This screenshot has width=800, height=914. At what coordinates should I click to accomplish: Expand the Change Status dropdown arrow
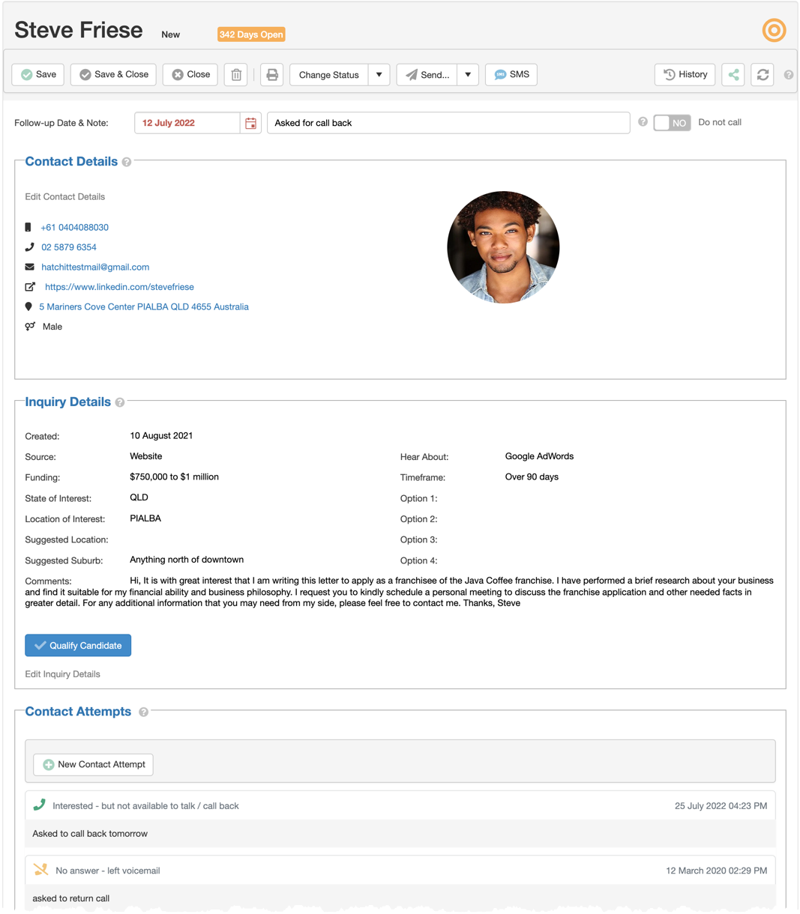tap(379, 75)
